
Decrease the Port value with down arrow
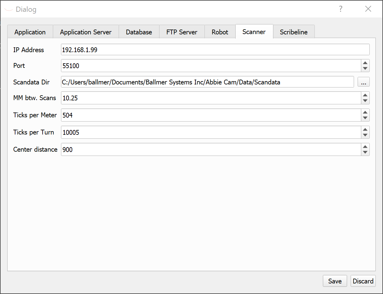[x=365, y=69]
